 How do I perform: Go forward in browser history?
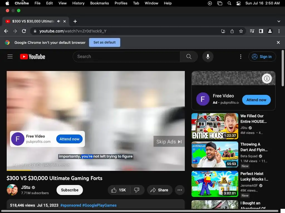pos(15,31)
